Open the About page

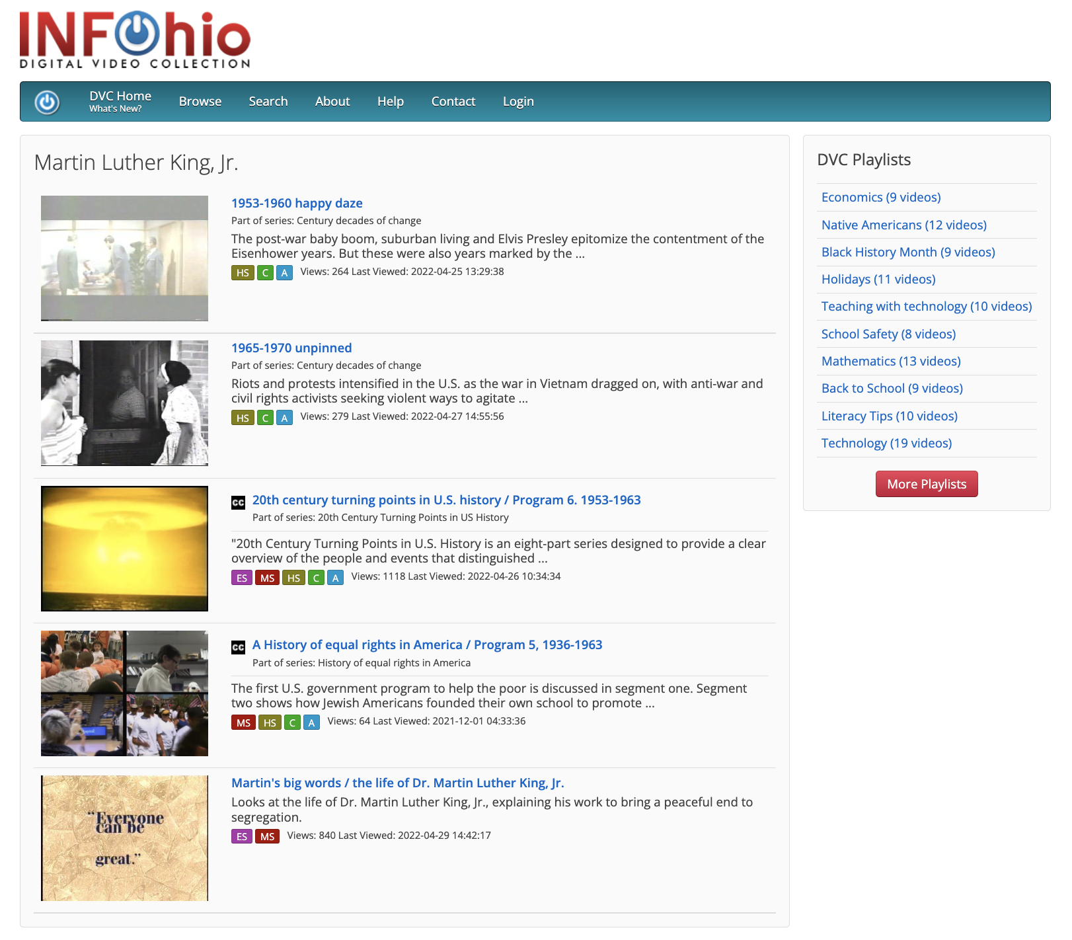point(332,101)
